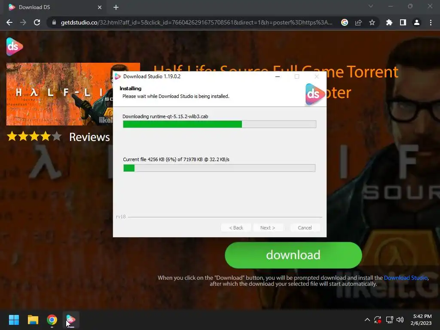440x330 pixels.
Task: Click the address bar URL
Action: tap(196, 22)
